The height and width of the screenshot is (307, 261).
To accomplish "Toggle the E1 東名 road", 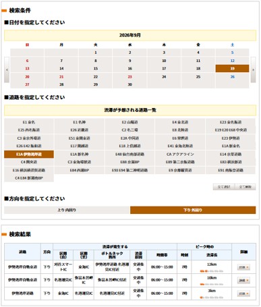I will 29,122.
